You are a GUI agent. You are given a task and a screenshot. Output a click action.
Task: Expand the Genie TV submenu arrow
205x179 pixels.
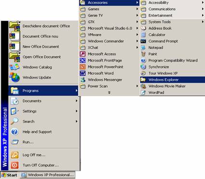[137, 15]
